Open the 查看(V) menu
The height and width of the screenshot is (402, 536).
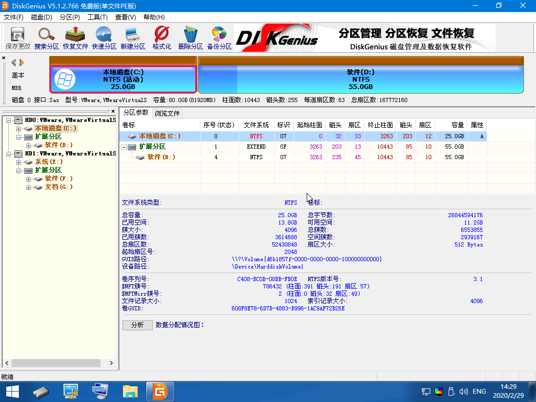[126, 17]
